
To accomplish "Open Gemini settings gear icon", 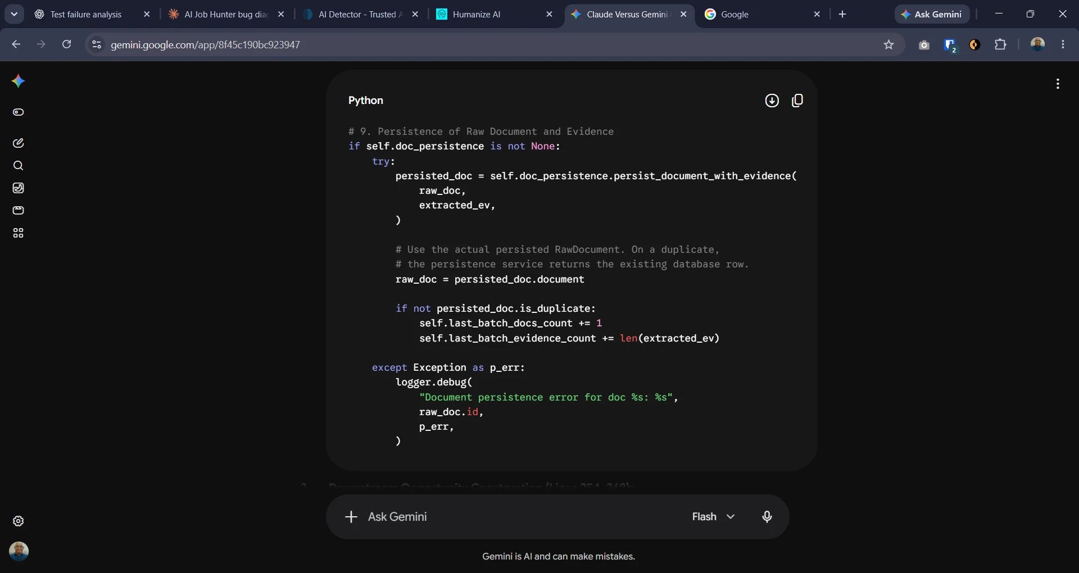I will tap(18, 521).
